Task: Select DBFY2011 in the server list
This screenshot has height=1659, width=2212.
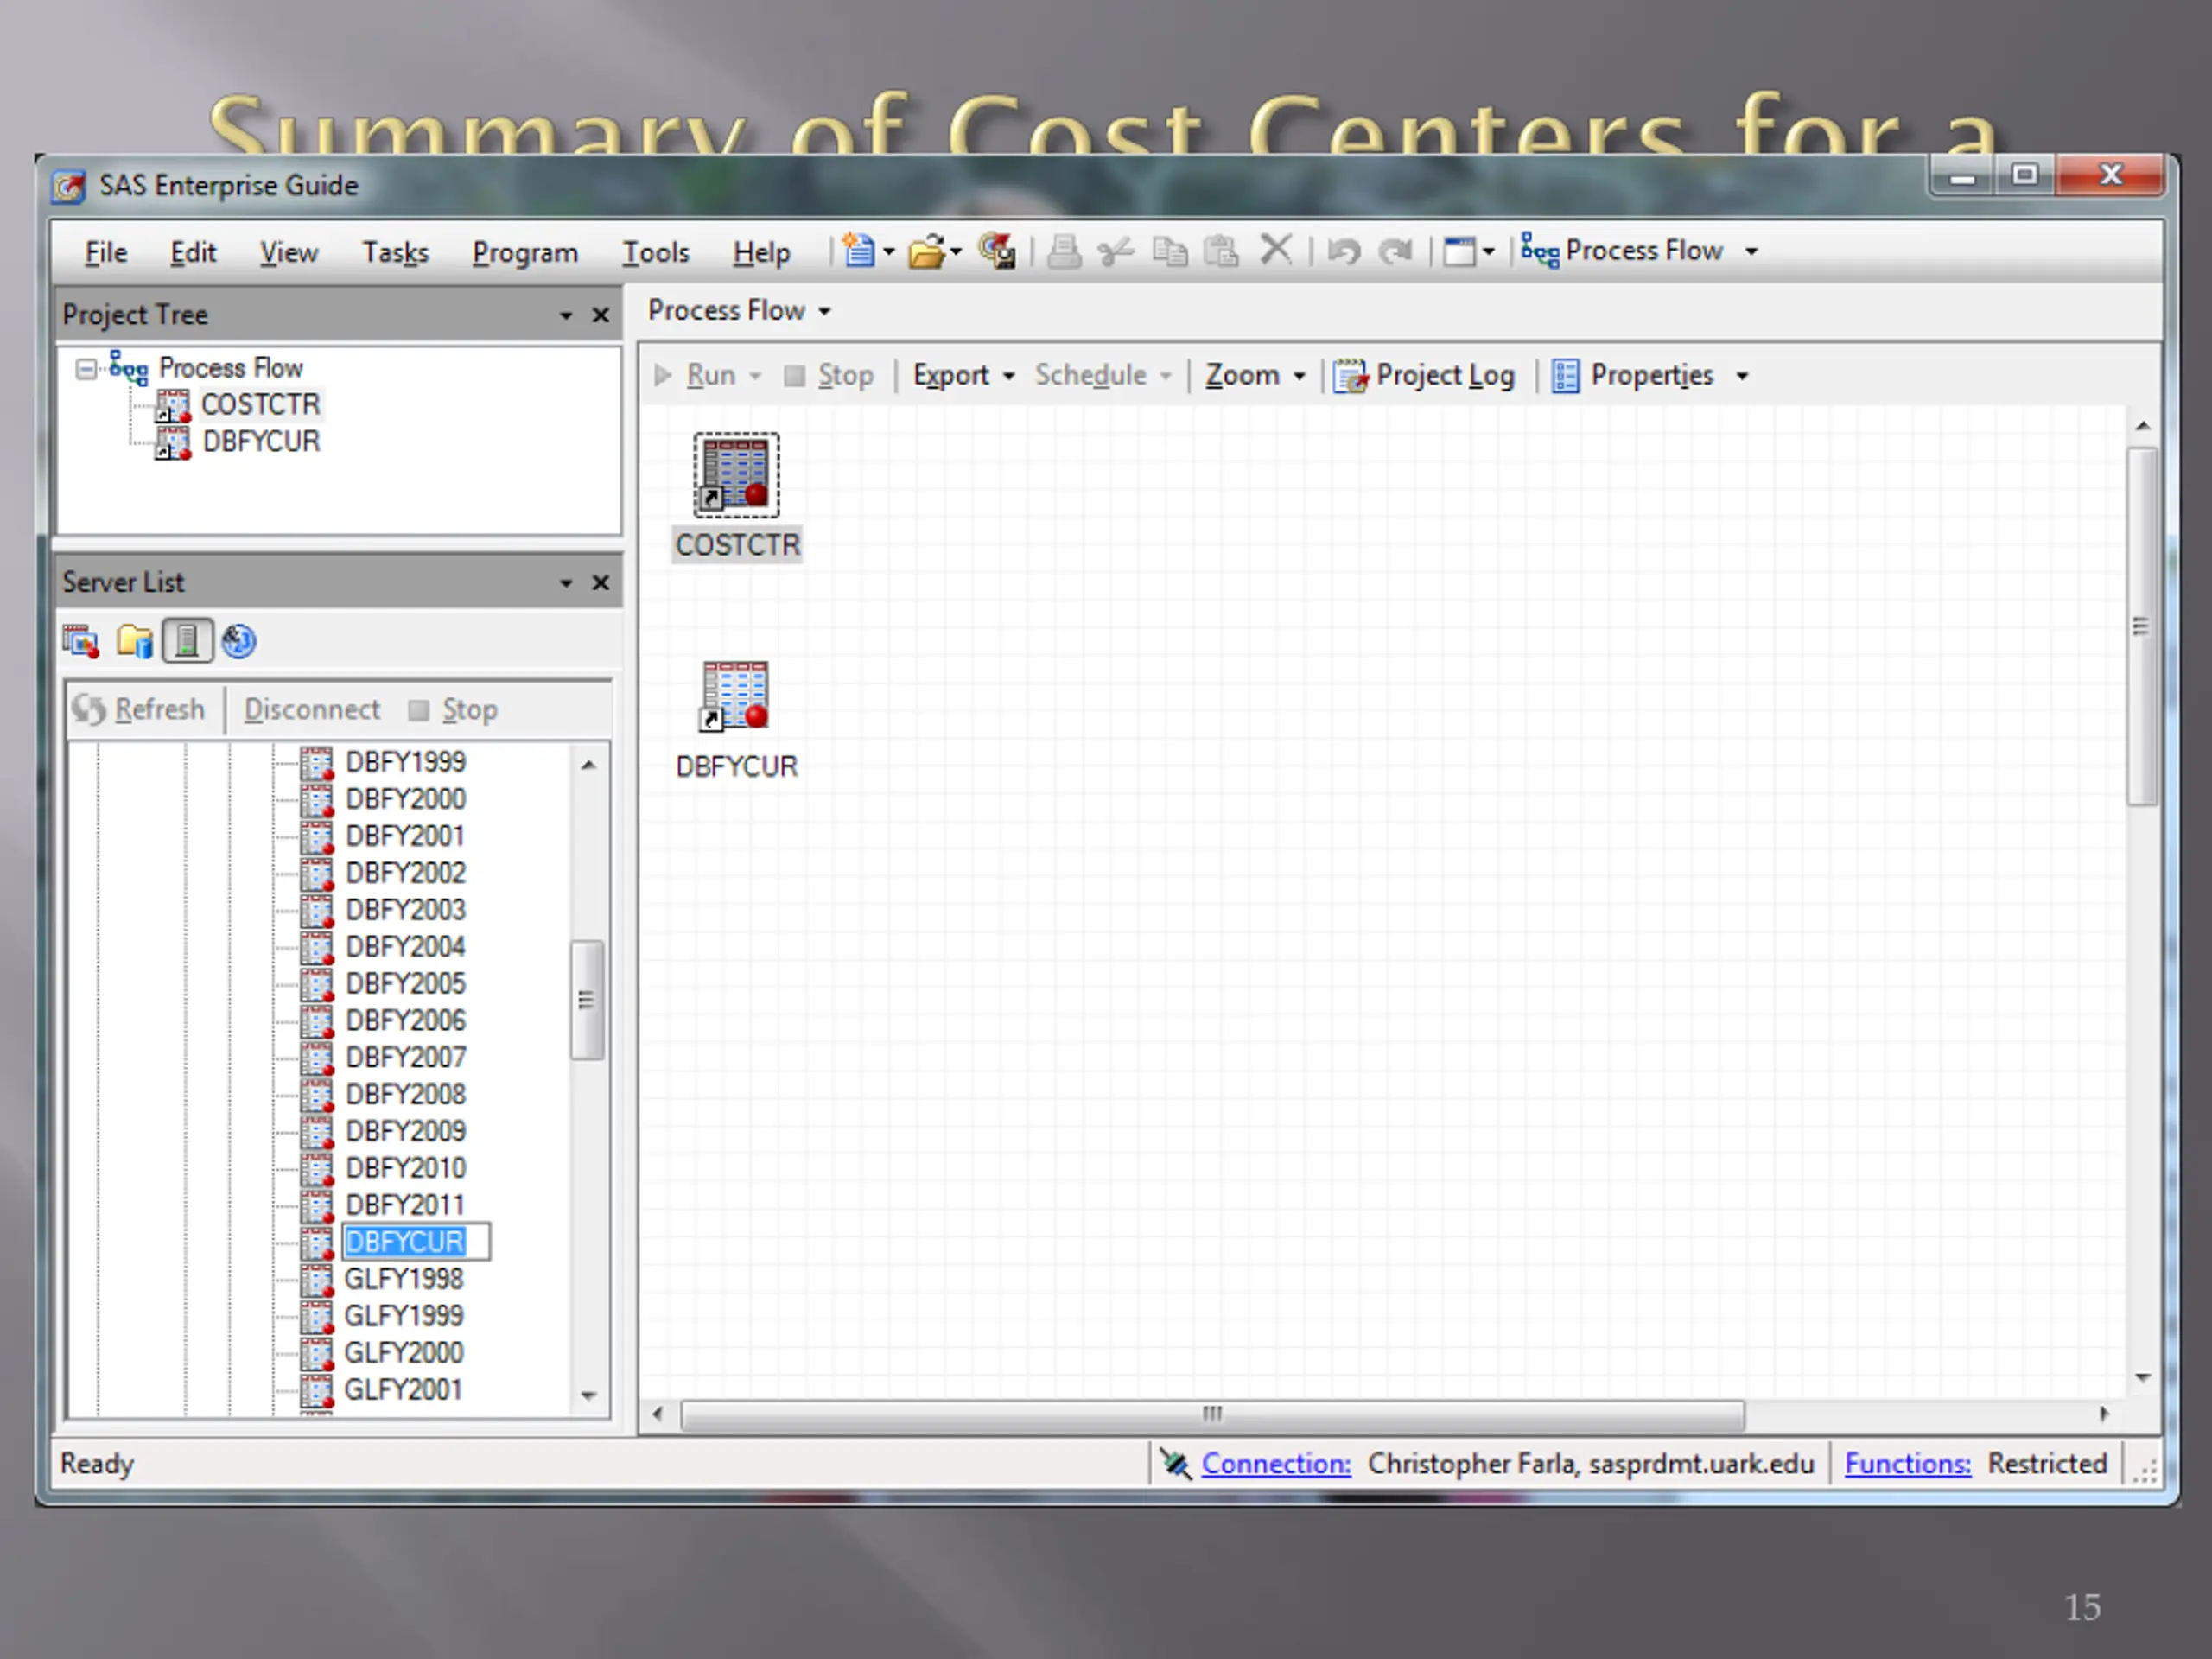Action: pos(406,1205)
